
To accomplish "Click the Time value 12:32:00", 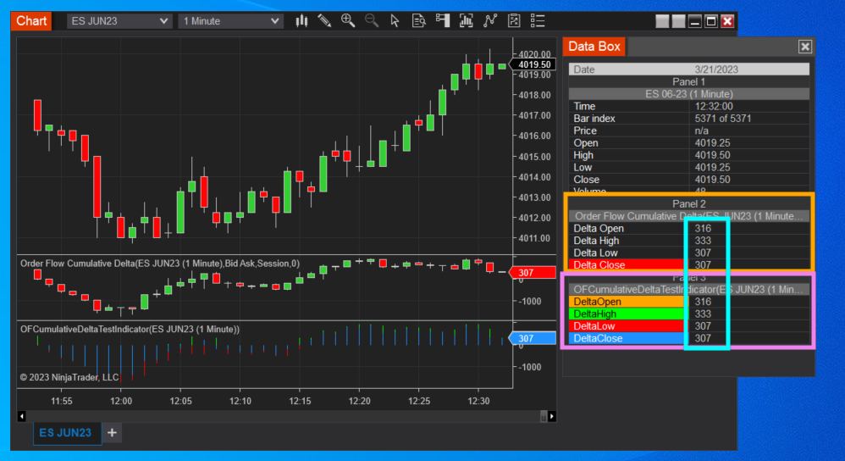I will 714,106.
